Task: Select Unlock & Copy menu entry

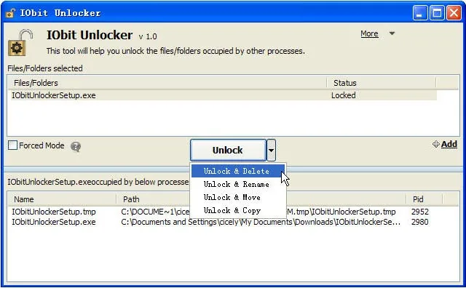Action: 236,210
